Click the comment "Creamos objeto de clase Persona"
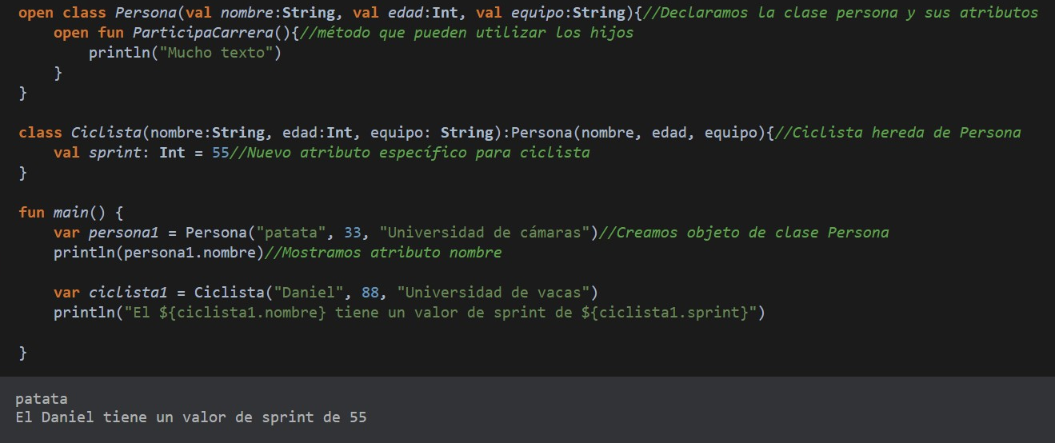The height and width of the screenshot is (443, 1055). coord(744,233)
